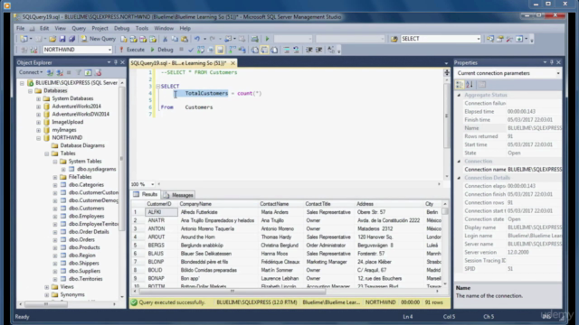Click the New Project toolbar icon
Screen dimensions: 579x325
pos(24,39)
